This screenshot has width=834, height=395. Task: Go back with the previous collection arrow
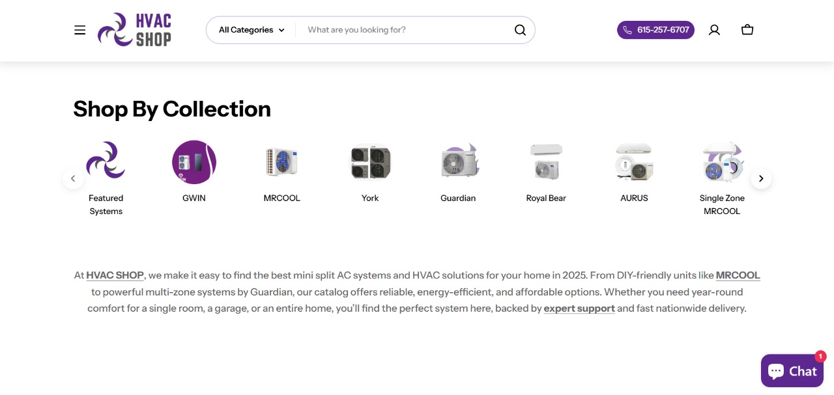click(x=73, y=178)
